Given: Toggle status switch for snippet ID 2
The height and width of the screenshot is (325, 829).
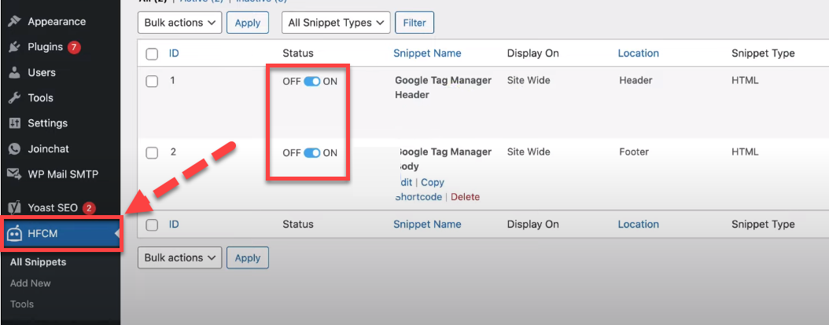Looking at the screenshot, I should pos(312,153).
